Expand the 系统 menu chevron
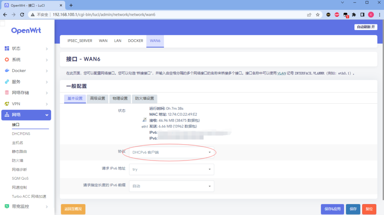Viewport: 384px width, 215px height. [x=46, y=60]
